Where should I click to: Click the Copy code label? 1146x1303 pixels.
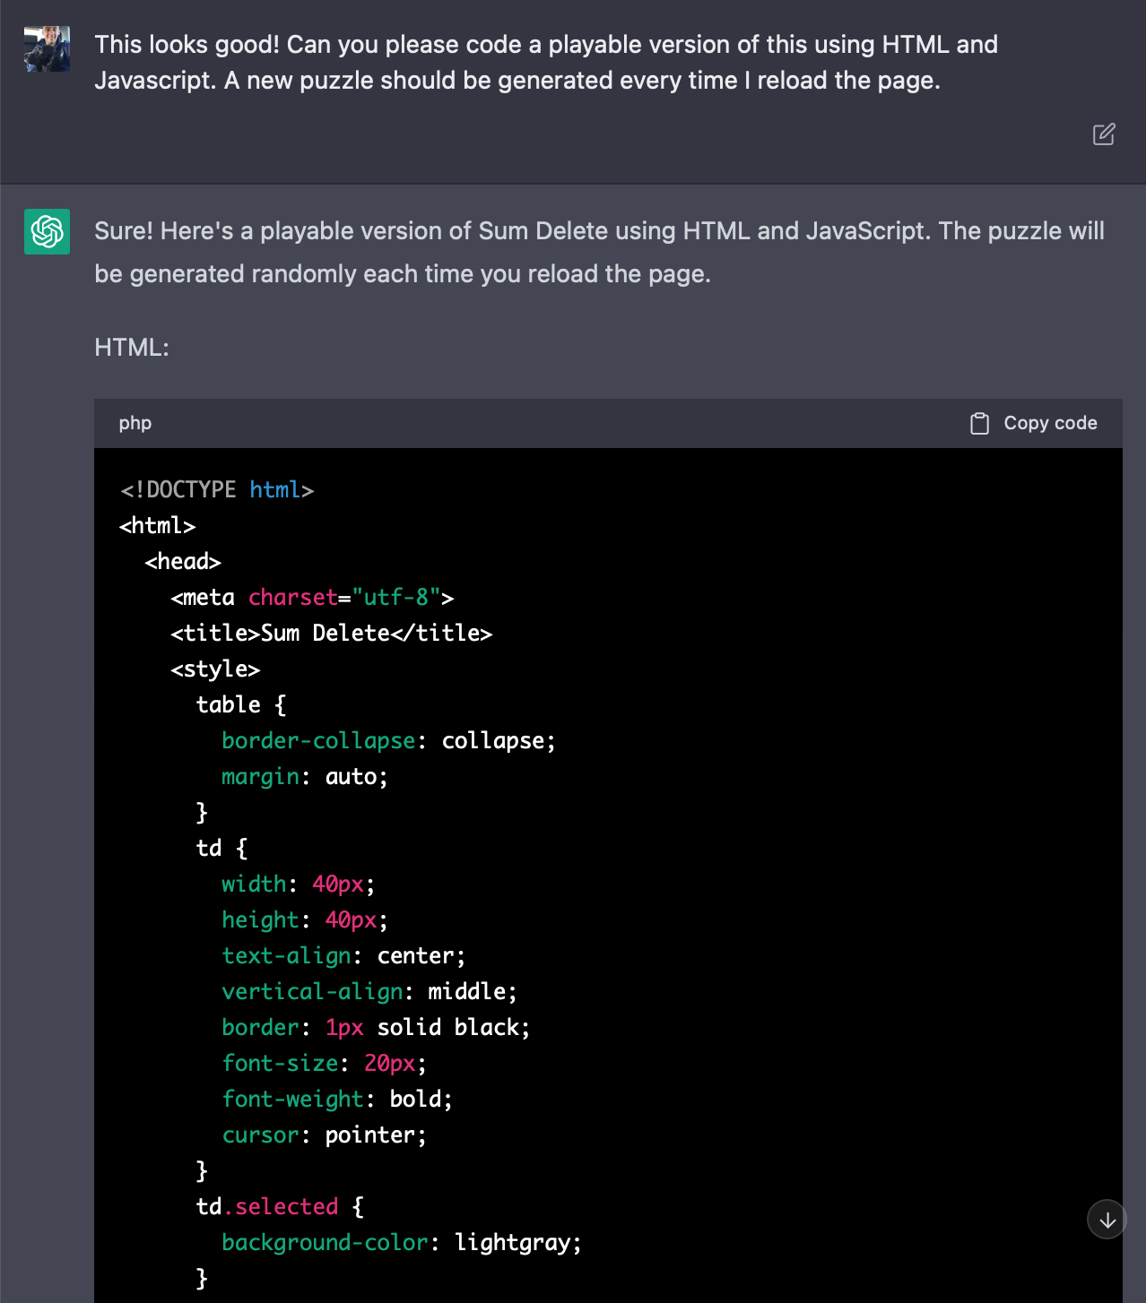coord(1050,422)
